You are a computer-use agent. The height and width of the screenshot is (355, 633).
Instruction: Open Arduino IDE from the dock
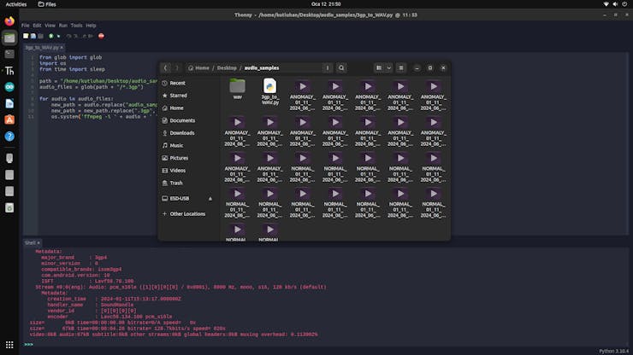point(9,87)
